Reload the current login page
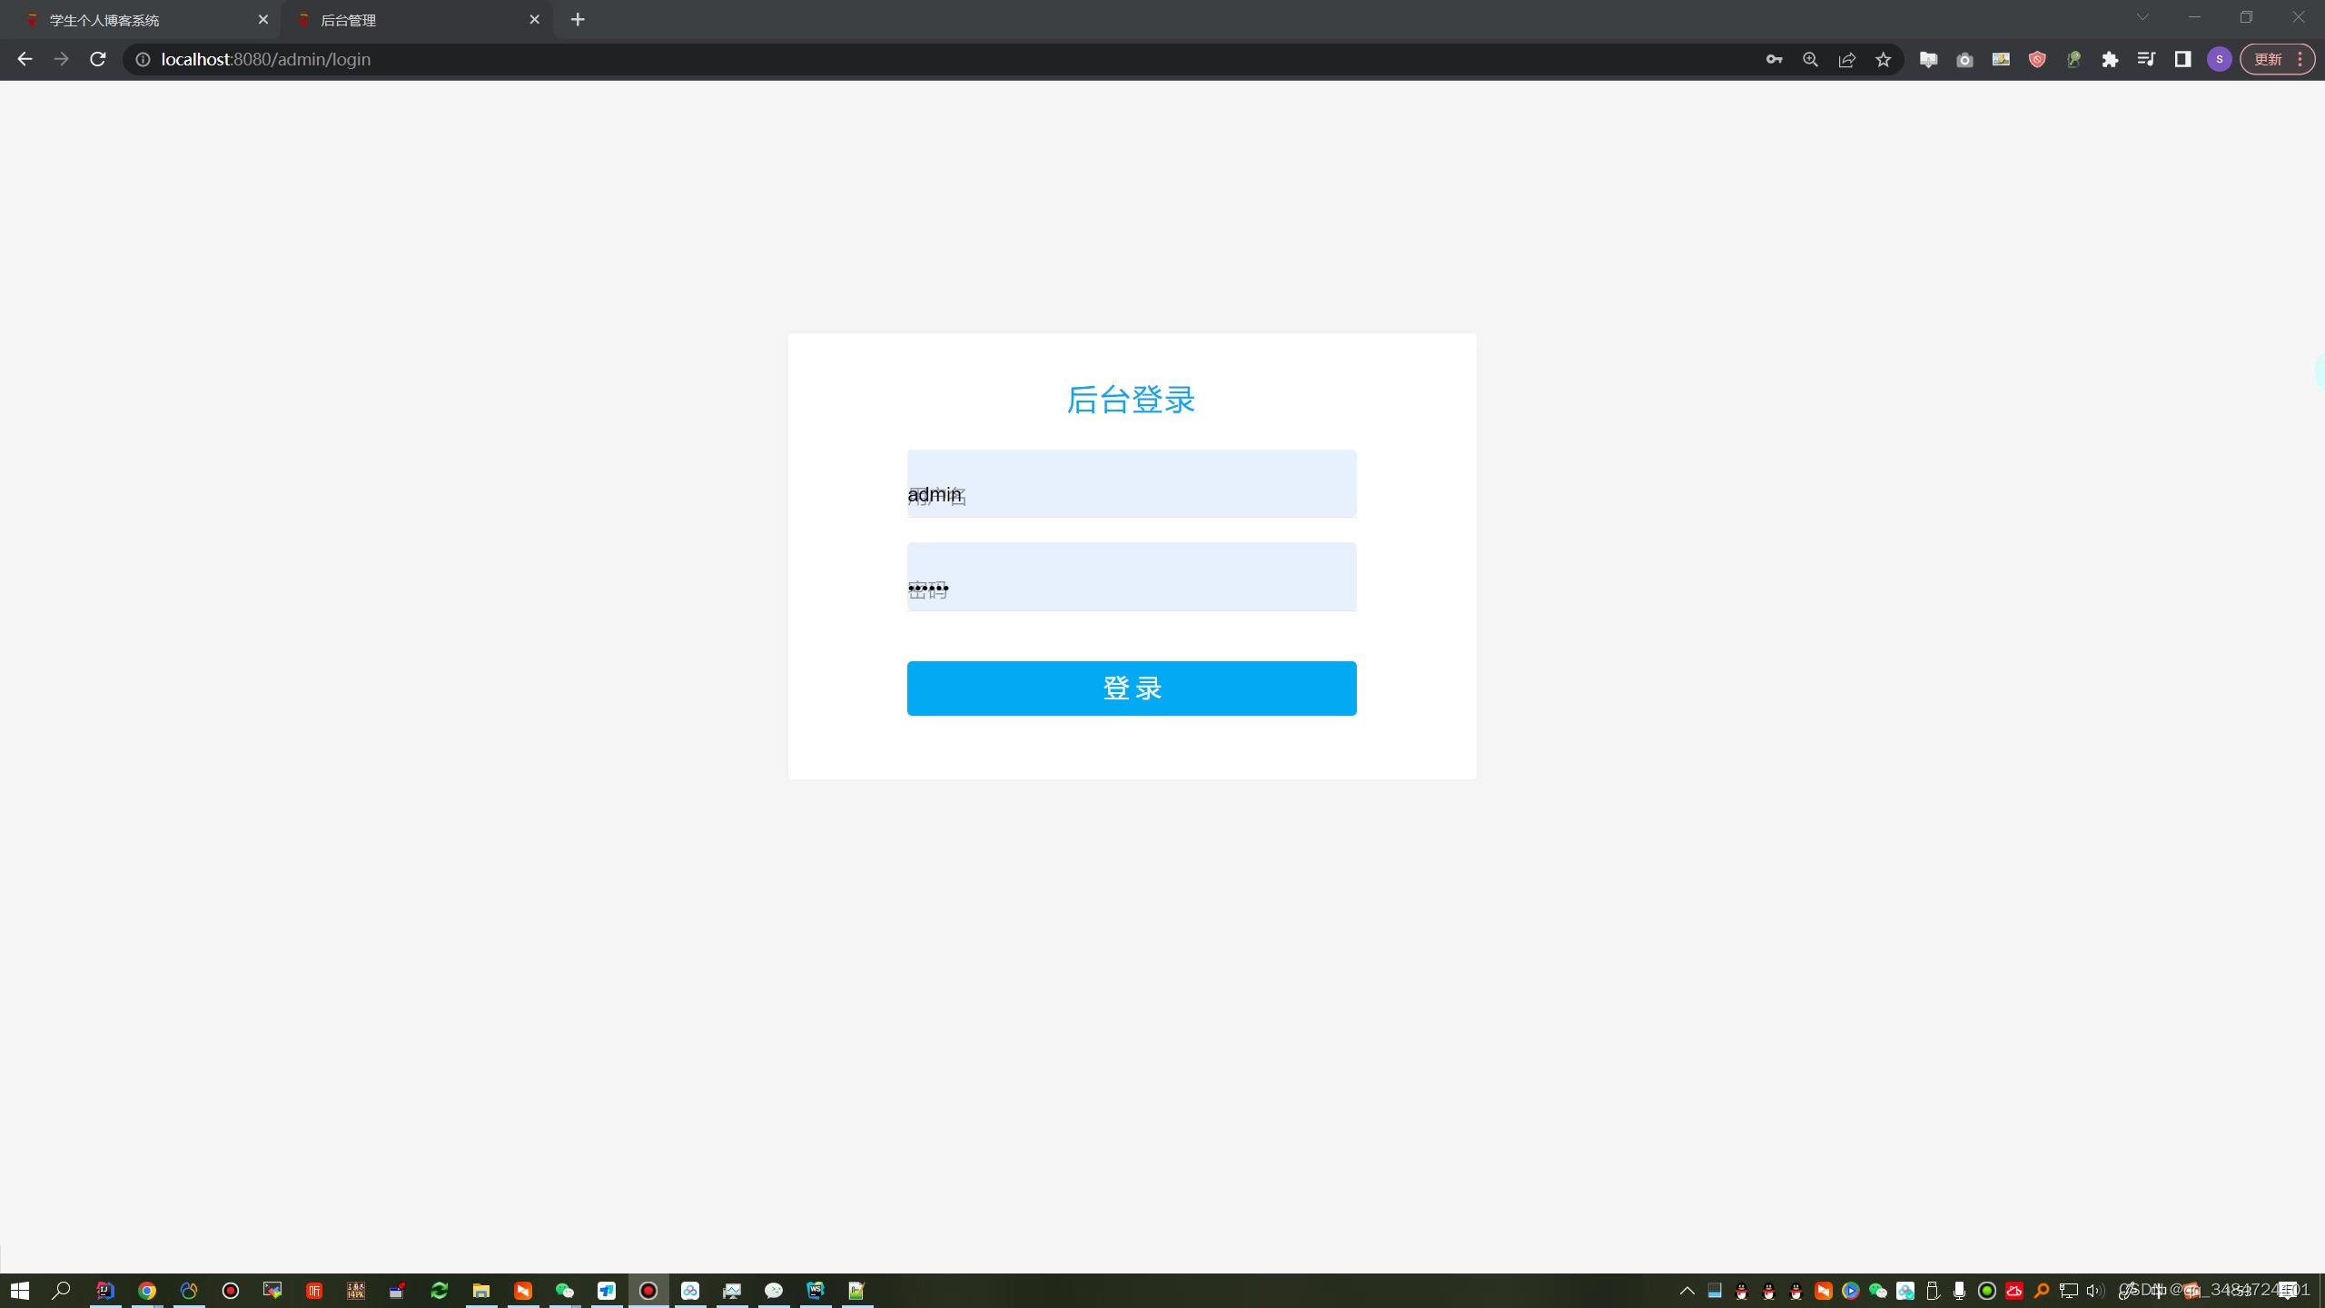This screenshot has height=1308, width=2325. click(98, 60)
